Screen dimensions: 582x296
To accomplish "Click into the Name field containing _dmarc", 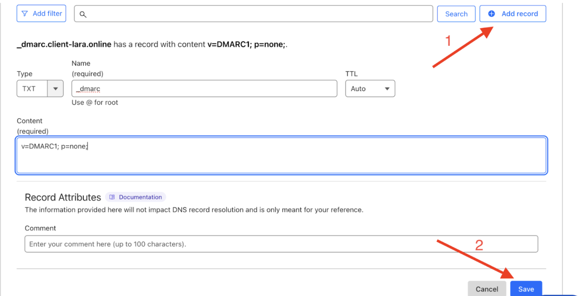I will coord(204,89).
